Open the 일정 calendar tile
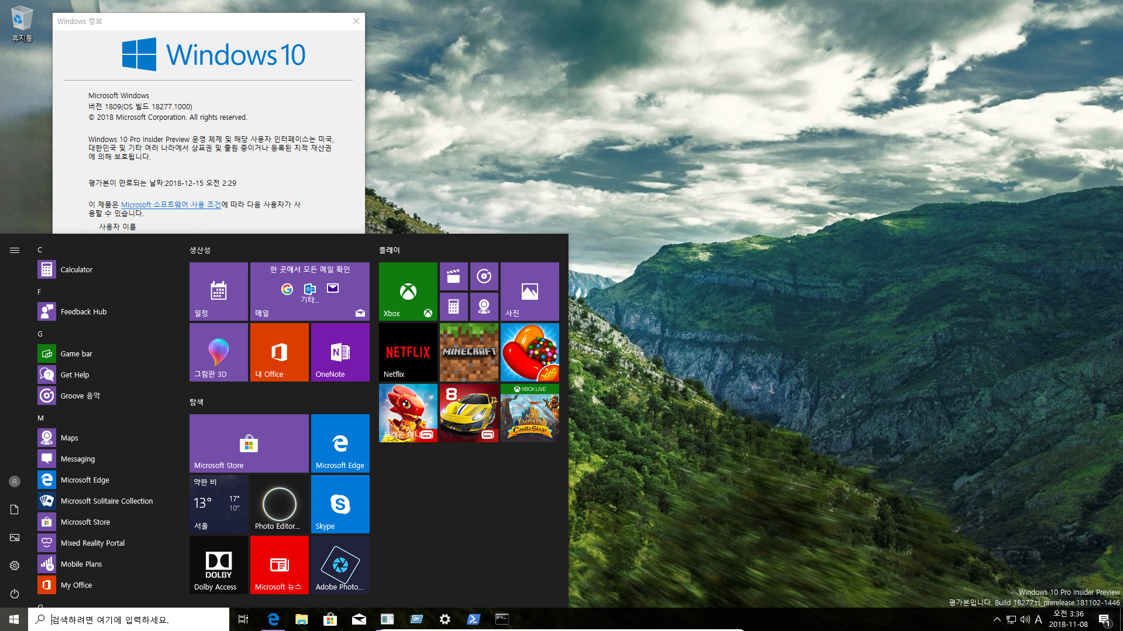 [219, 292]
